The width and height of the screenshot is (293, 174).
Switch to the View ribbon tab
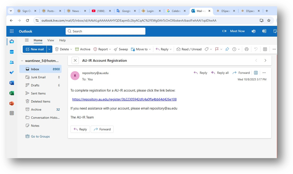51,40
